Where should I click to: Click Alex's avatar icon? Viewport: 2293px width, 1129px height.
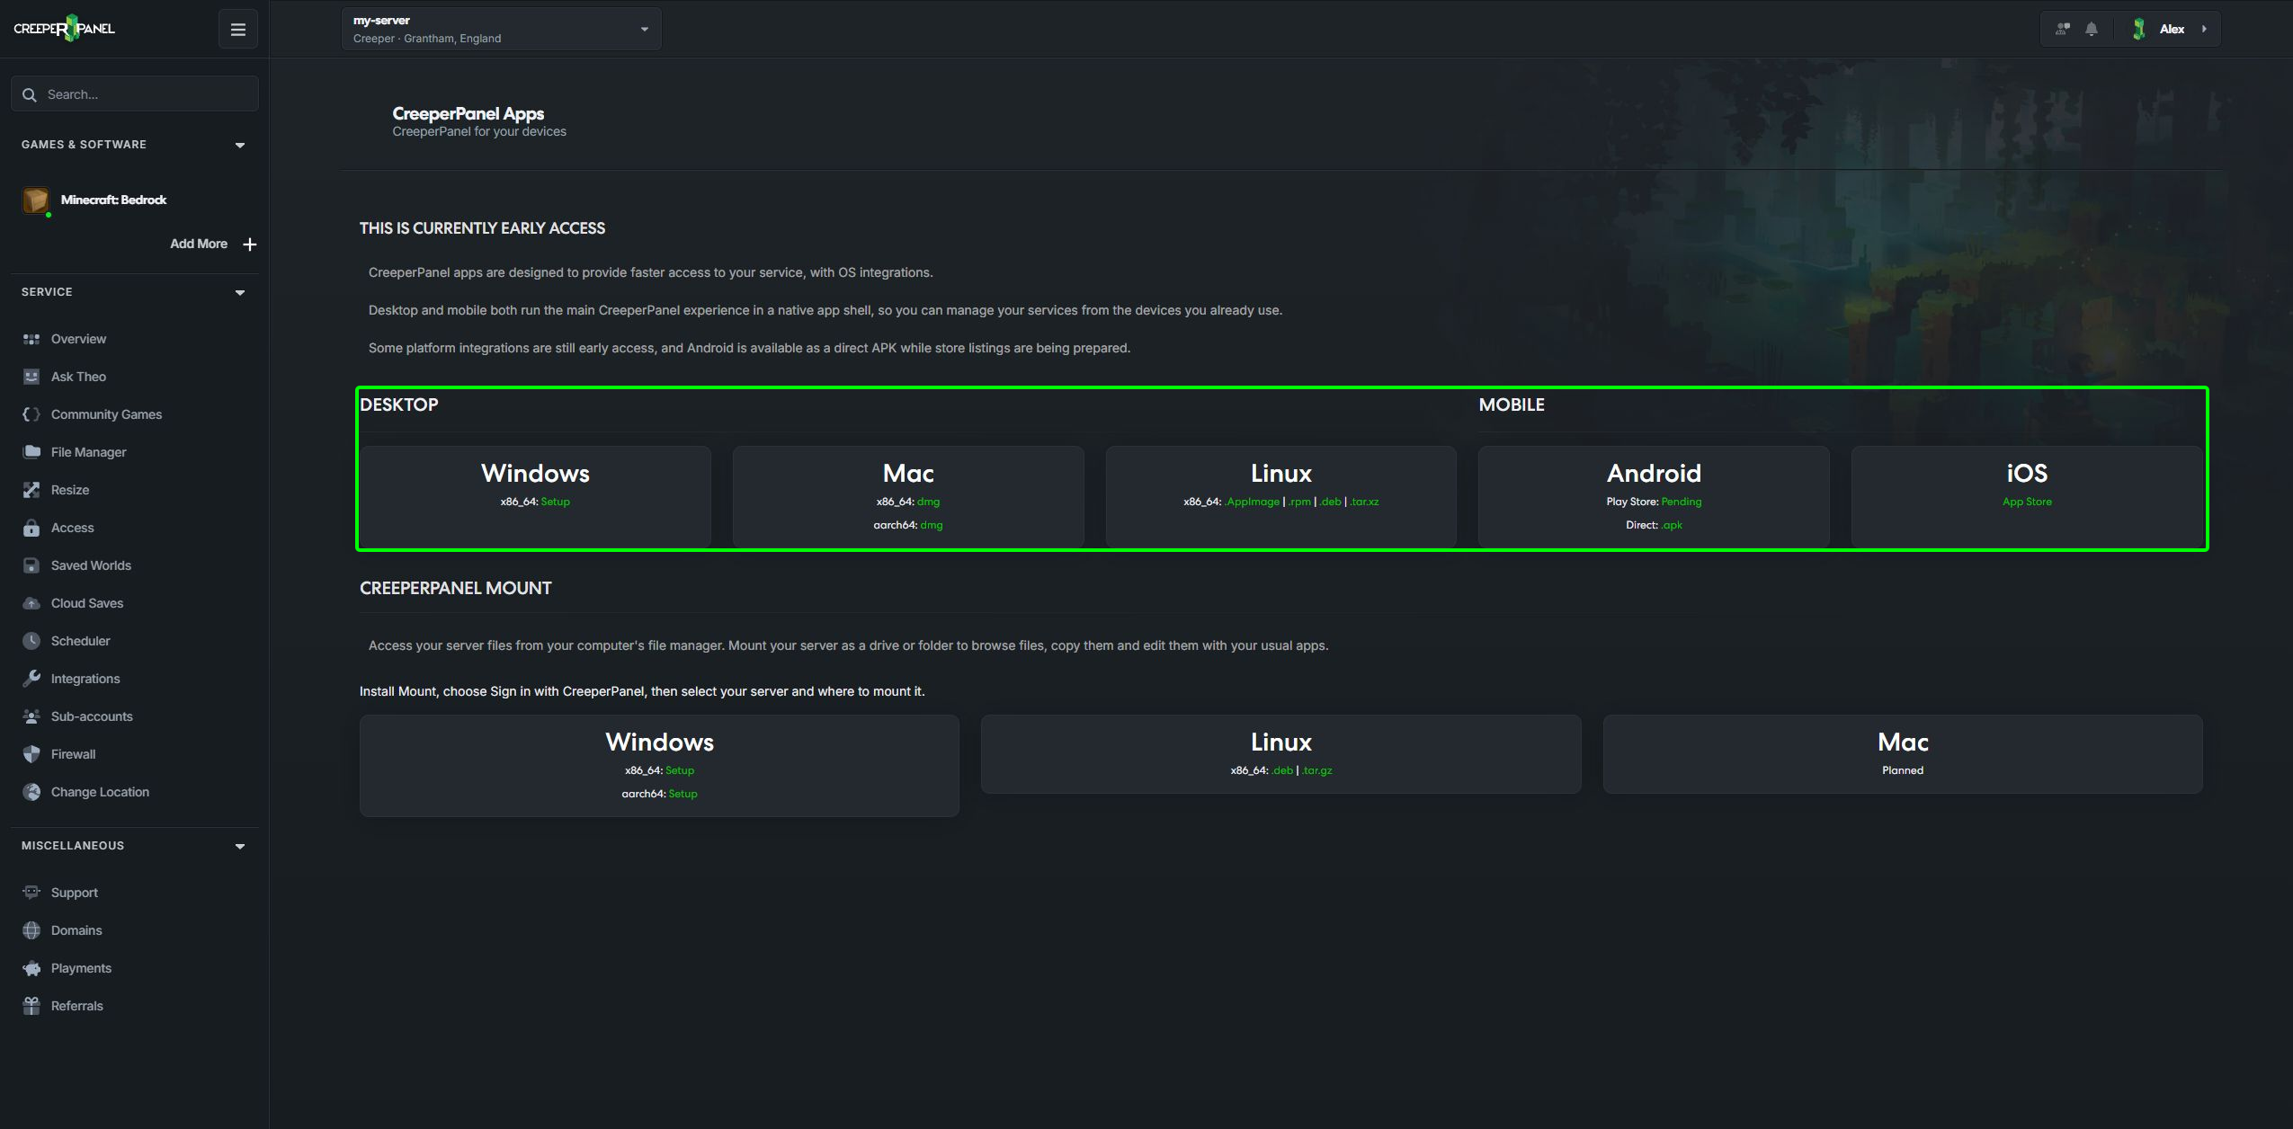point(2139,29)
